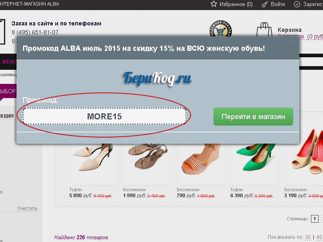The image size is (323, 242).
Task: Click the Очистить filter link
Action: (x=27, y=208)
